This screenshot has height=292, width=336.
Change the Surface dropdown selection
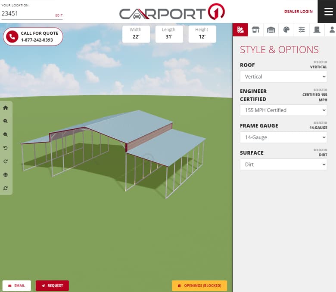pyautogui.click(x=283, y=164)
